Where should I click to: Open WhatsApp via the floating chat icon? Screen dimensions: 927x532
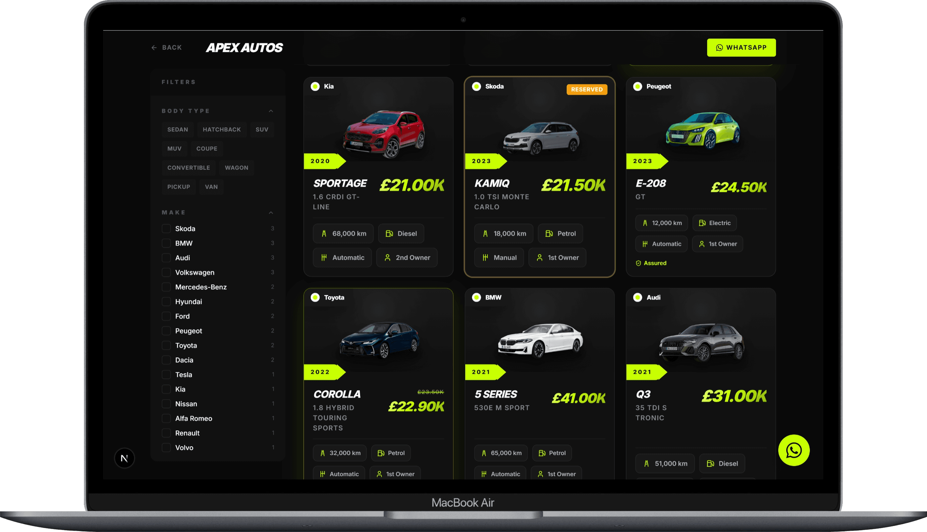(794, 450)
